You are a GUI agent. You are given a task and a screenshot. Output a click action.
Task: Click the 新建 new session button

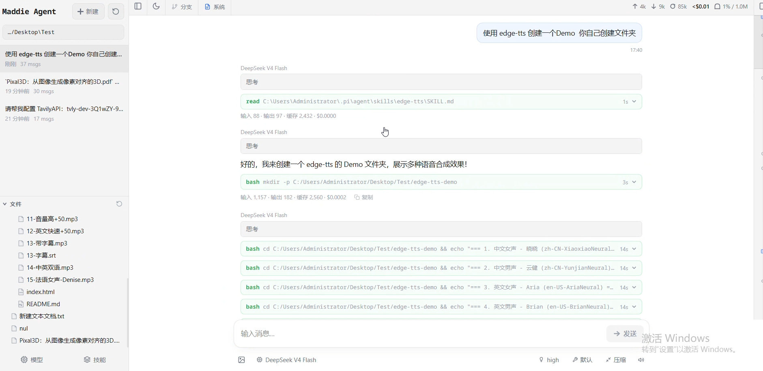pos(88,11)
